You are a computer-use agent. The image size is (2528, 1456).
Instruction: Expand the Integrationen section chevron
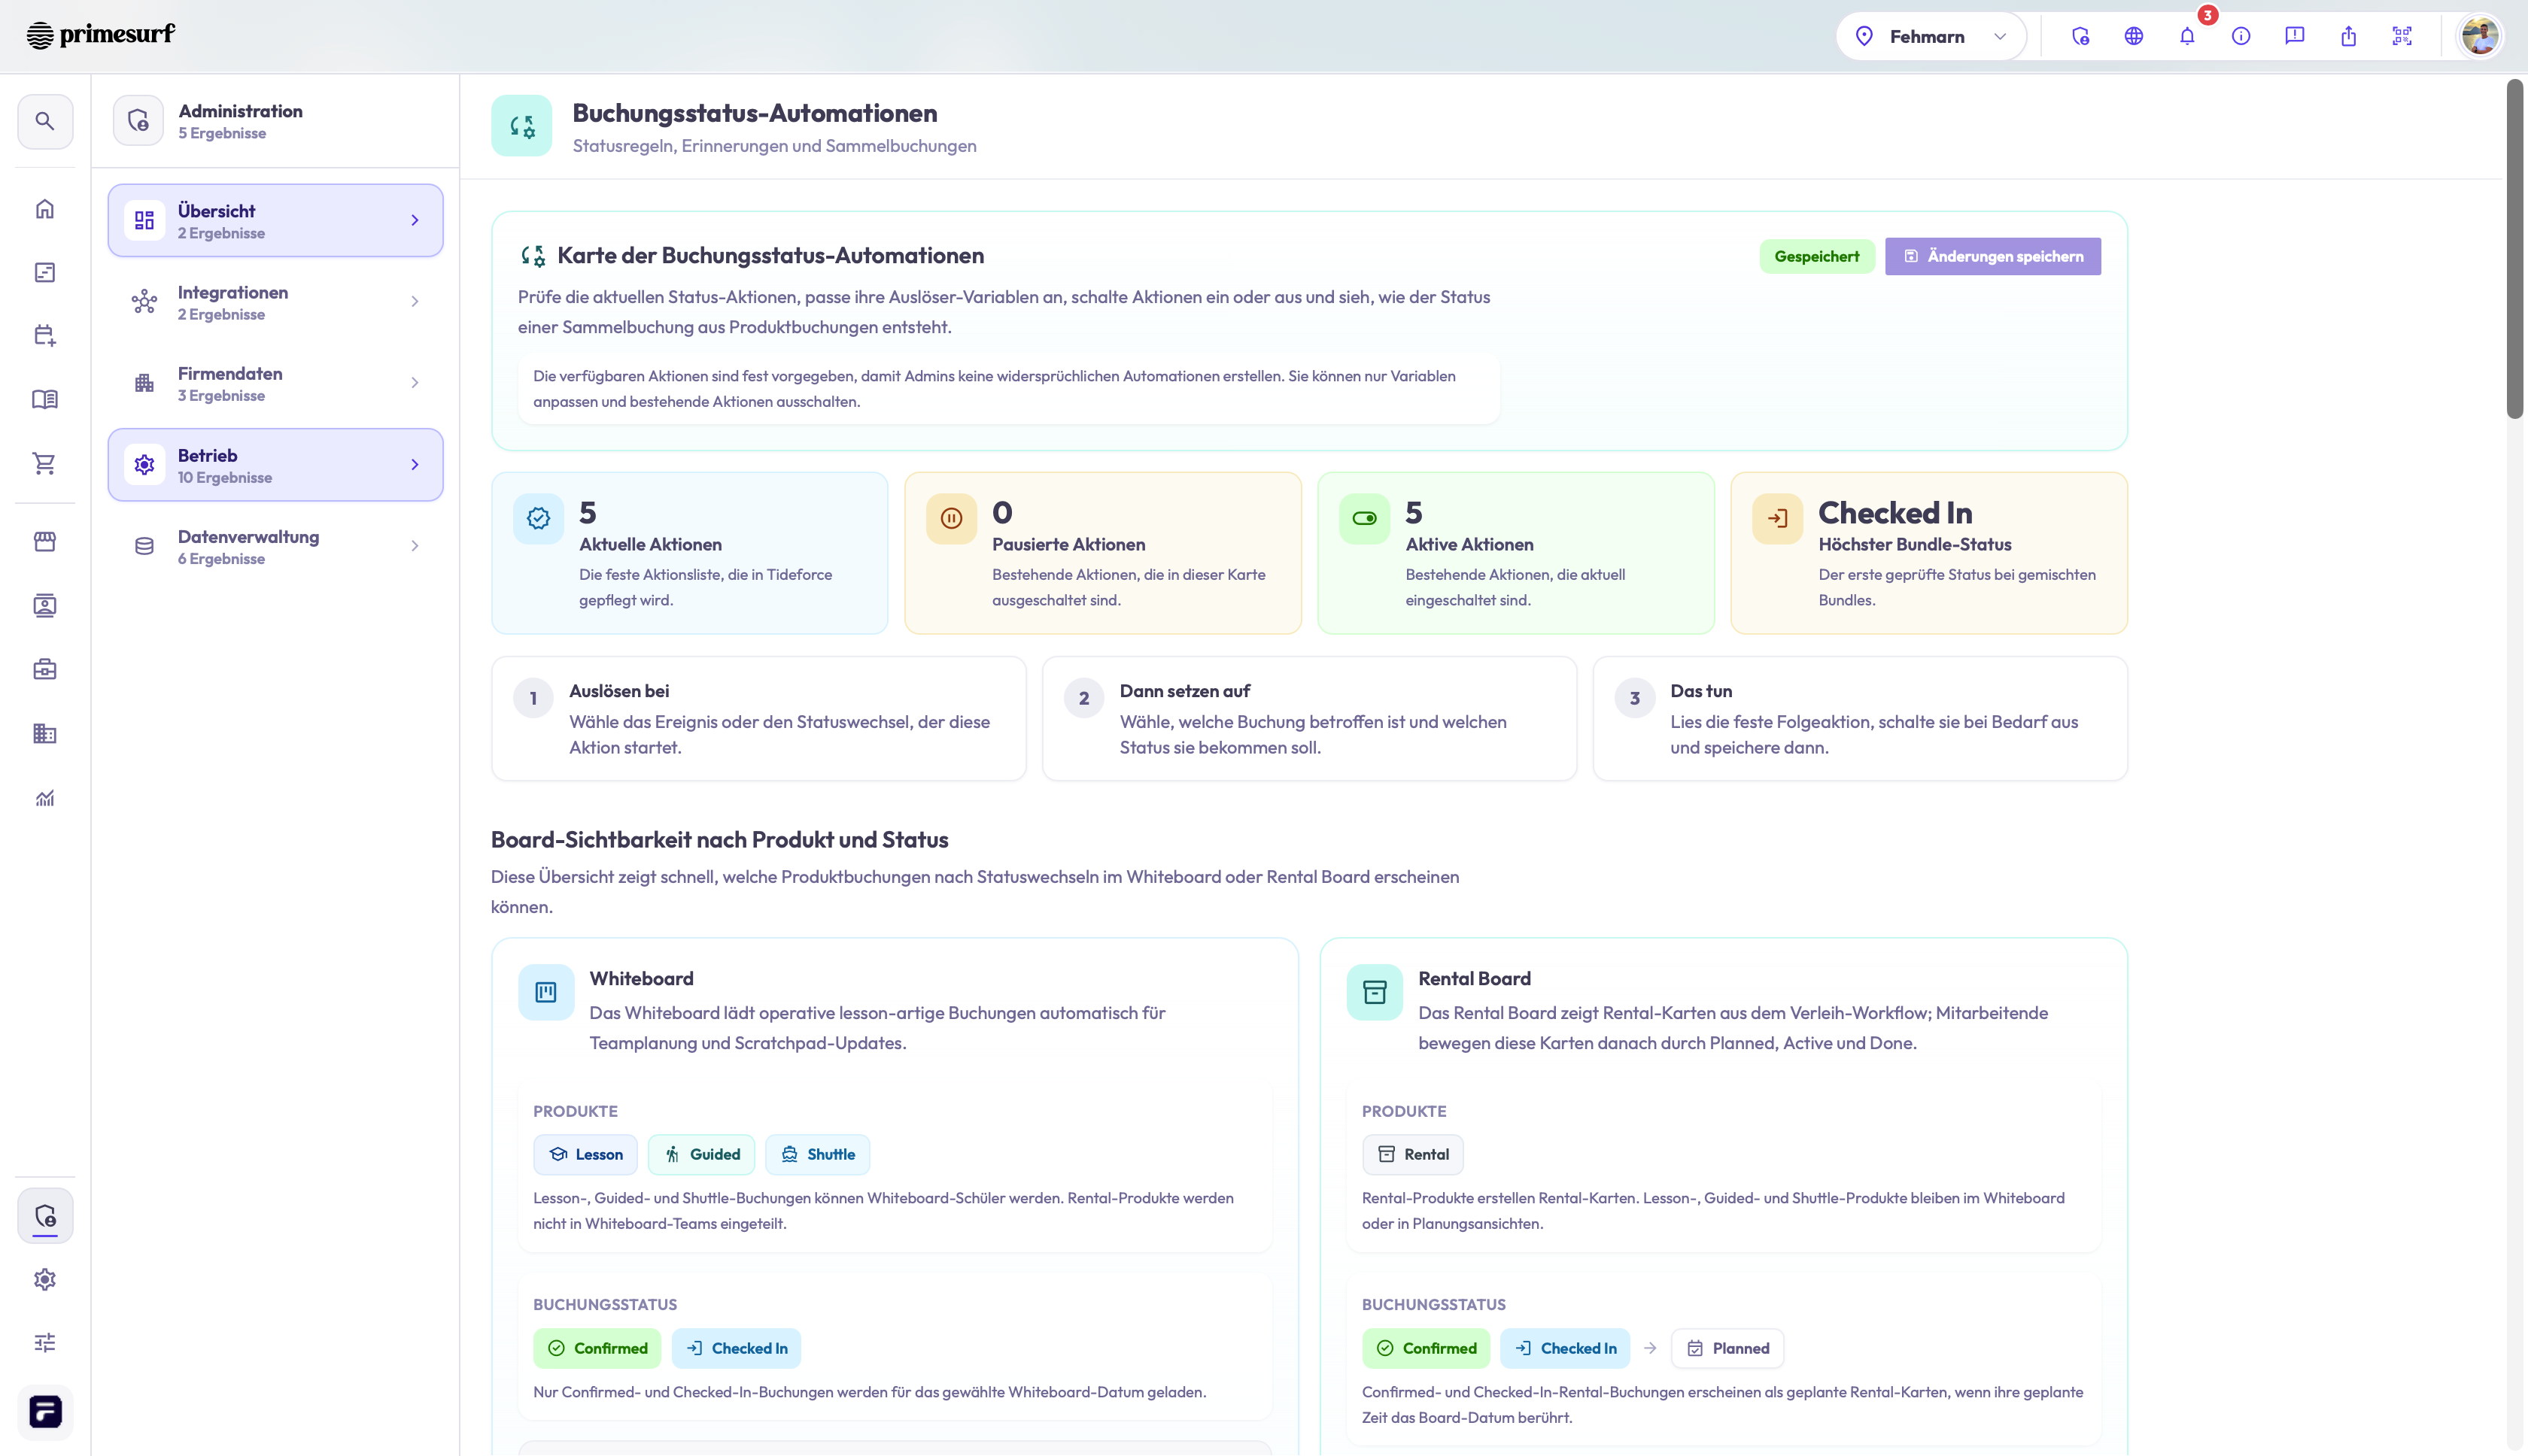pos(415,302)
